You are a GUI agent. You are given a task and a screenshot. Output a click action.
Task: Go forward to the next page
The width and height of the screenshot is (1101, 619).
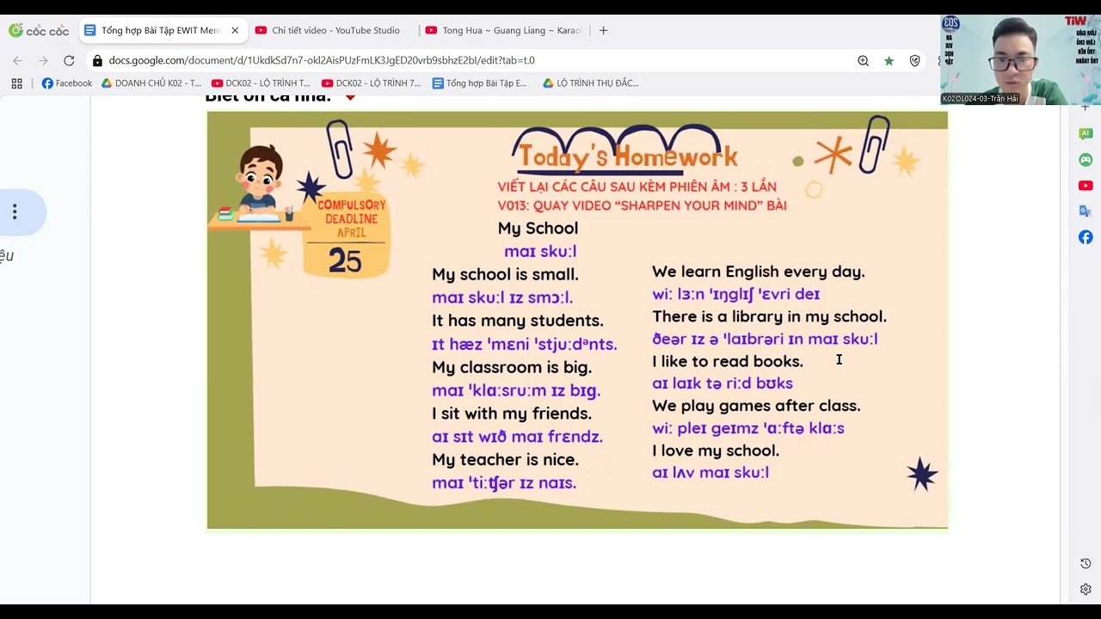(43, 60)
